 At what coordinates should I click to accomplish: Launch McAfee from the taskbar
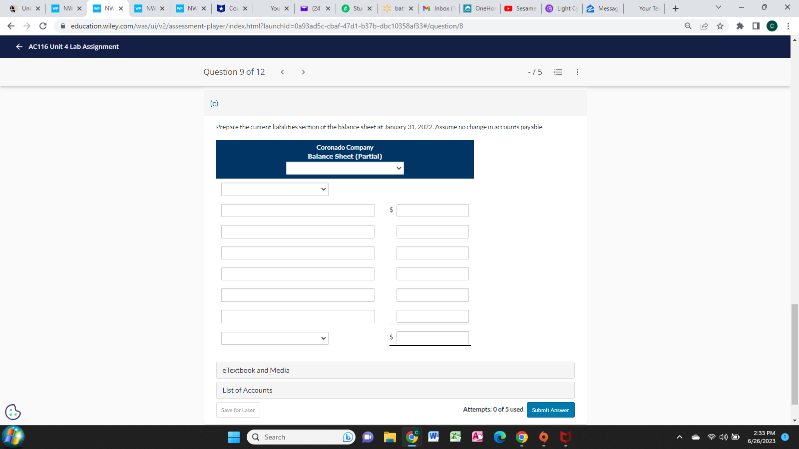pos(565,437)
